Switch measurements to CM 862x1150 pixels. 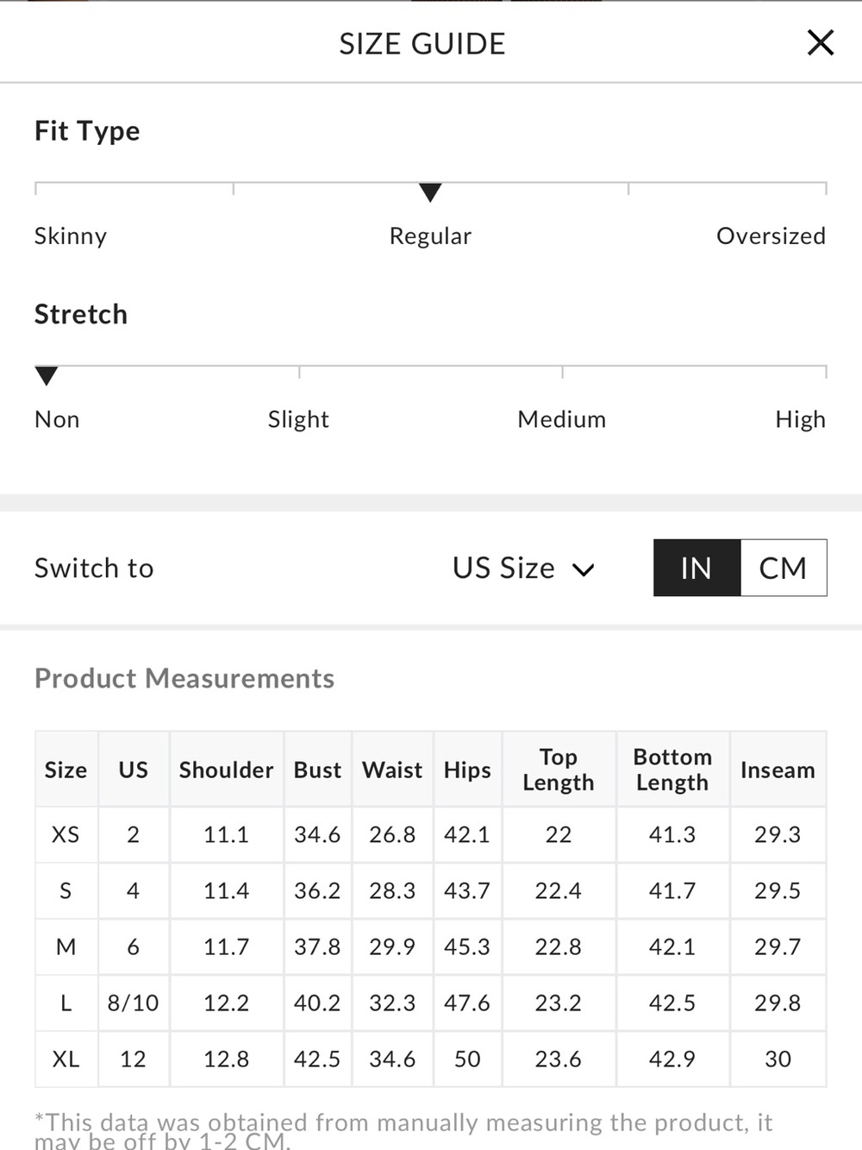[x=784, y=568]
